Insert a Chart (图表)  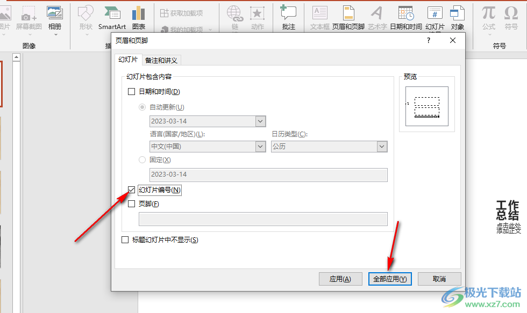pos(139,17)
